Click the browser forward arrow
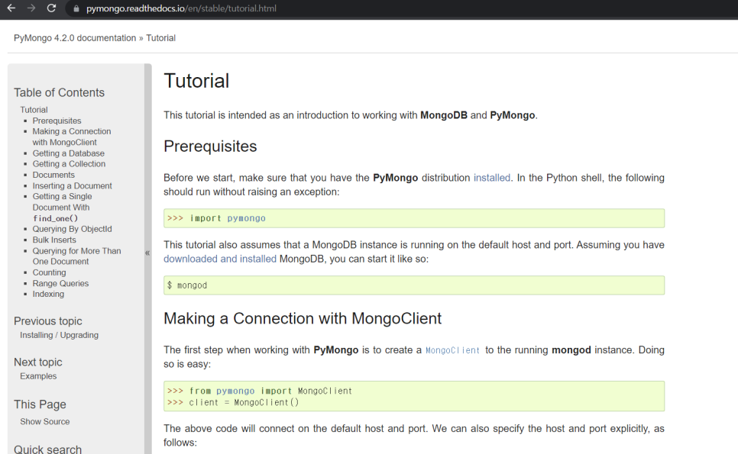 [x=31, y=8]
